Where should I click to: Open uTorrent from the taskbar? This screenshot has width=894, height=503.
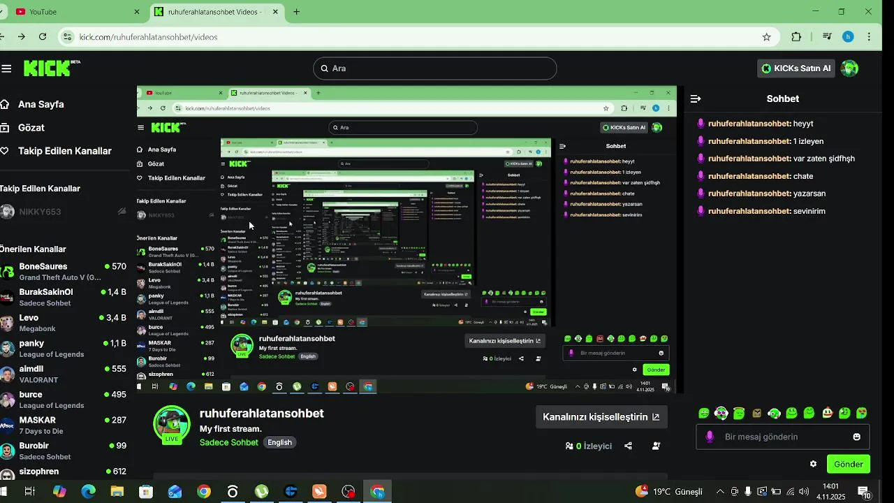(261, 492)
